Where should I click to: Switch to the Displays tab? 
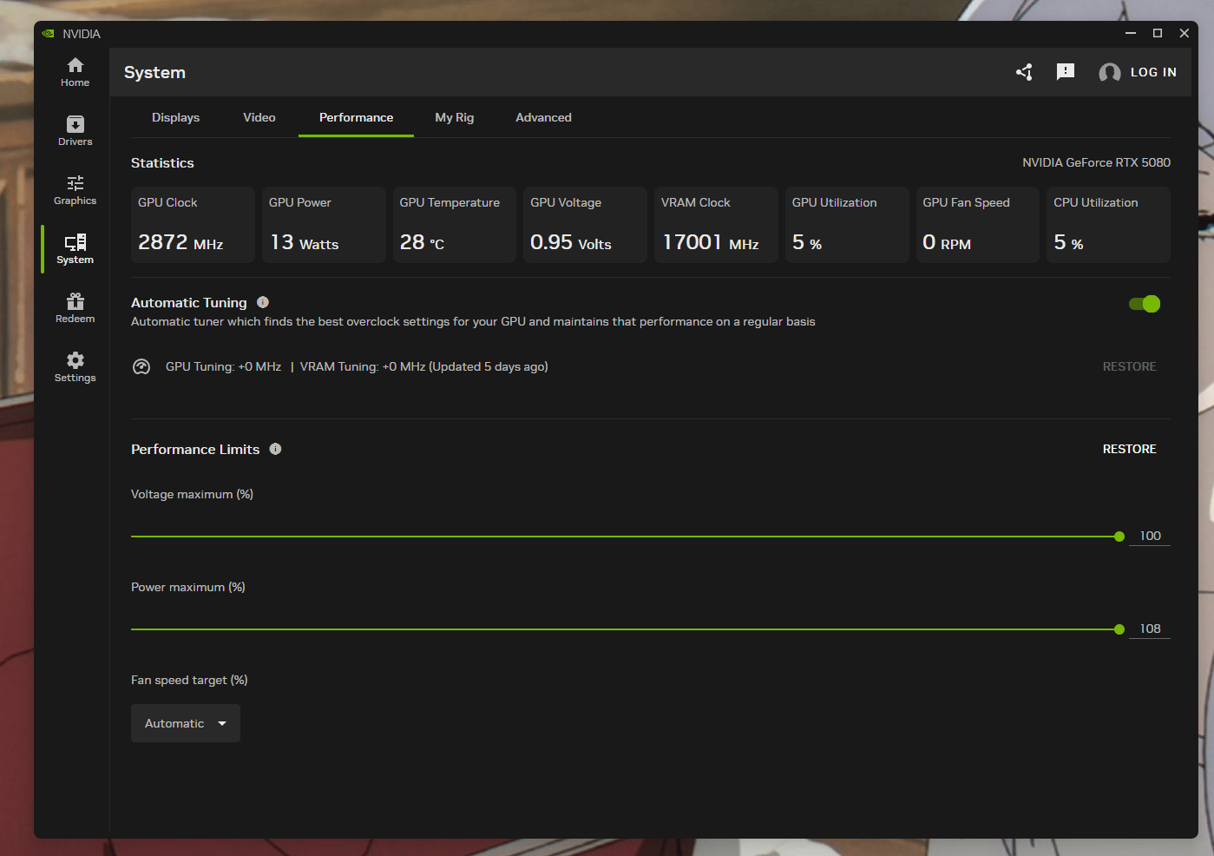(175, 117)
